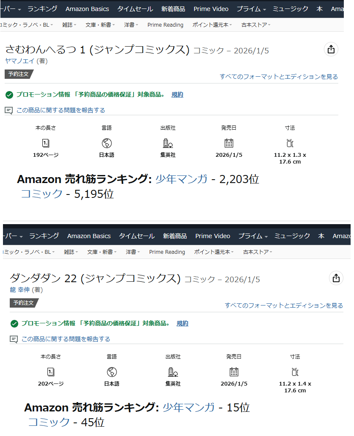Open author link 龍 幸伸
354x436 pixels.
20,290
